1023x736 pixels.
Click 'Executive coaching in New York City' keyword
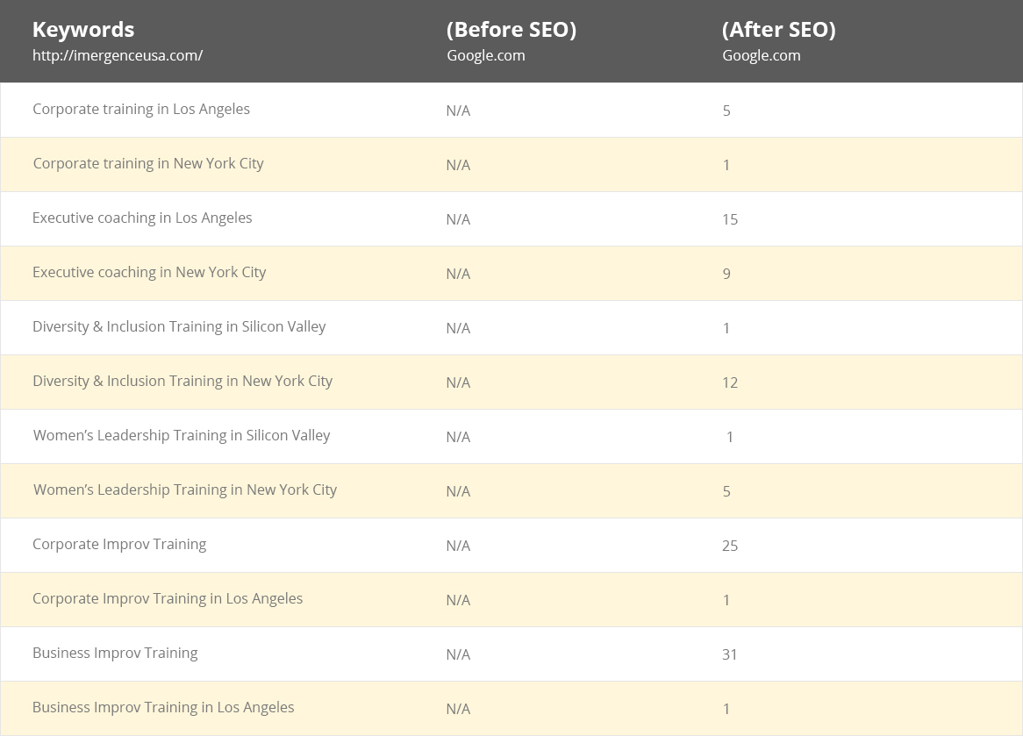[x=149, y=273]
